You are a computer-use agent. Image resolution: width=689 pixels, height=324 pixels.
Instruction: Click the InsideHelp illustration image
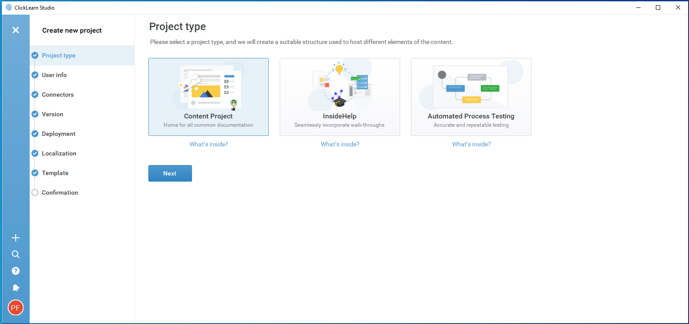pos(340,84)
